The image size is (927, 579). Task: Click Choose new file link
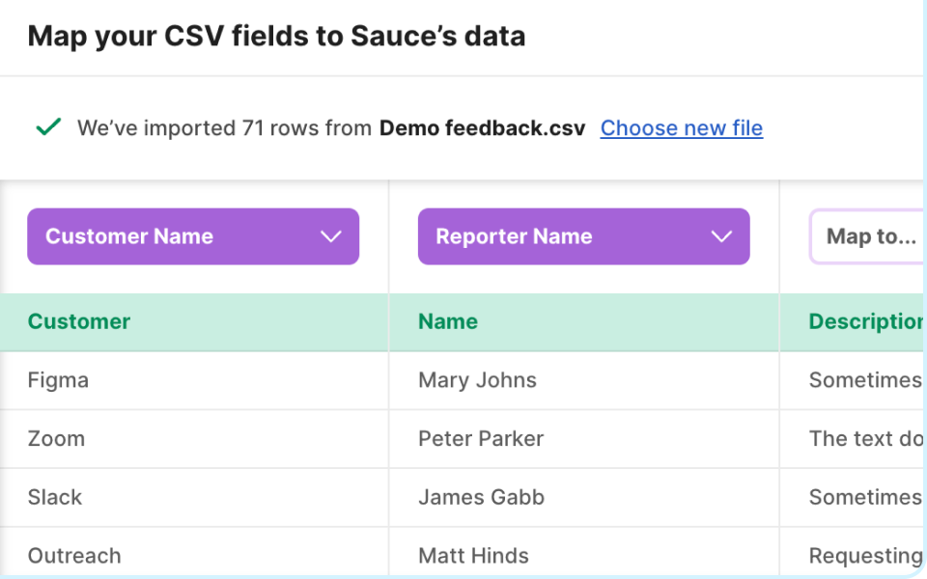coord(682,127)
